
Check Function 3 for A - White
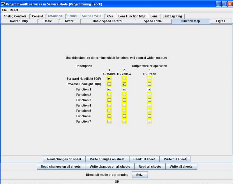coord(109,100)
